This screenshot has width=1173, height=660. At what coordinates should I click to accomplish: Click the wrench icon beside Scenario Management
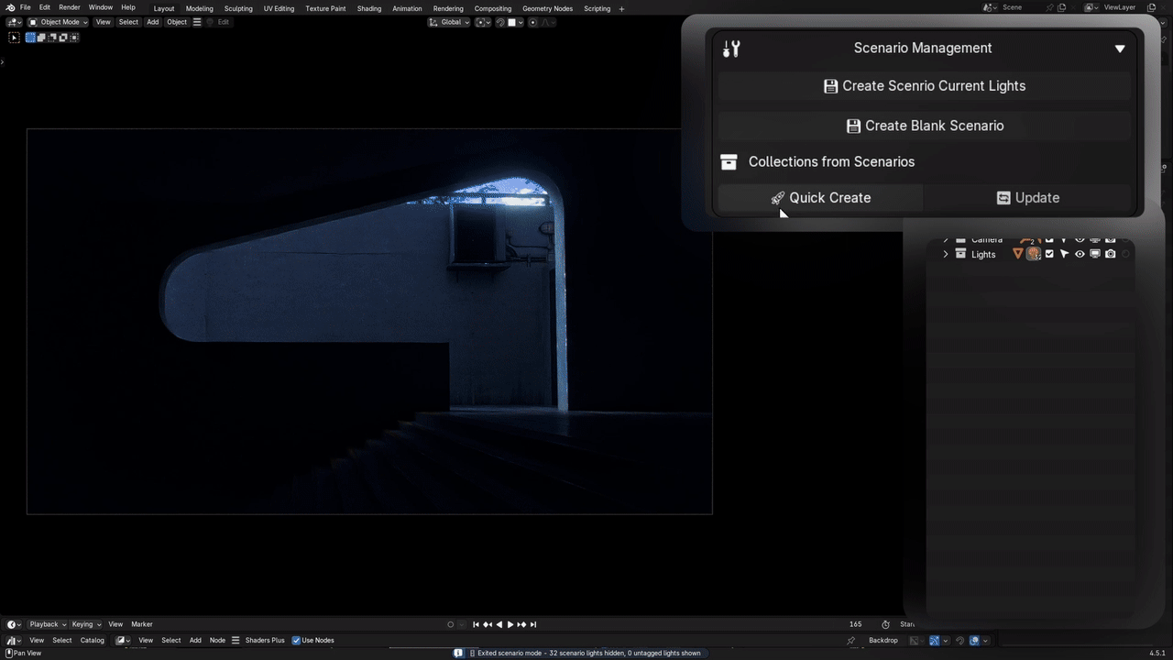tap(731, 49)
